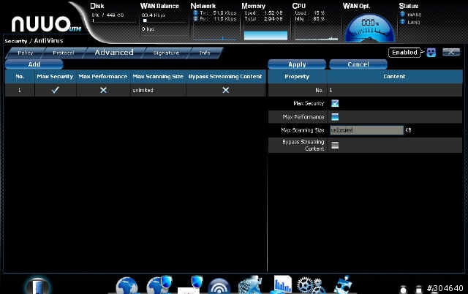Open the puzzle piece robot icon
The height and width of the screenshot is (294, 468).
tap(343, 284)
